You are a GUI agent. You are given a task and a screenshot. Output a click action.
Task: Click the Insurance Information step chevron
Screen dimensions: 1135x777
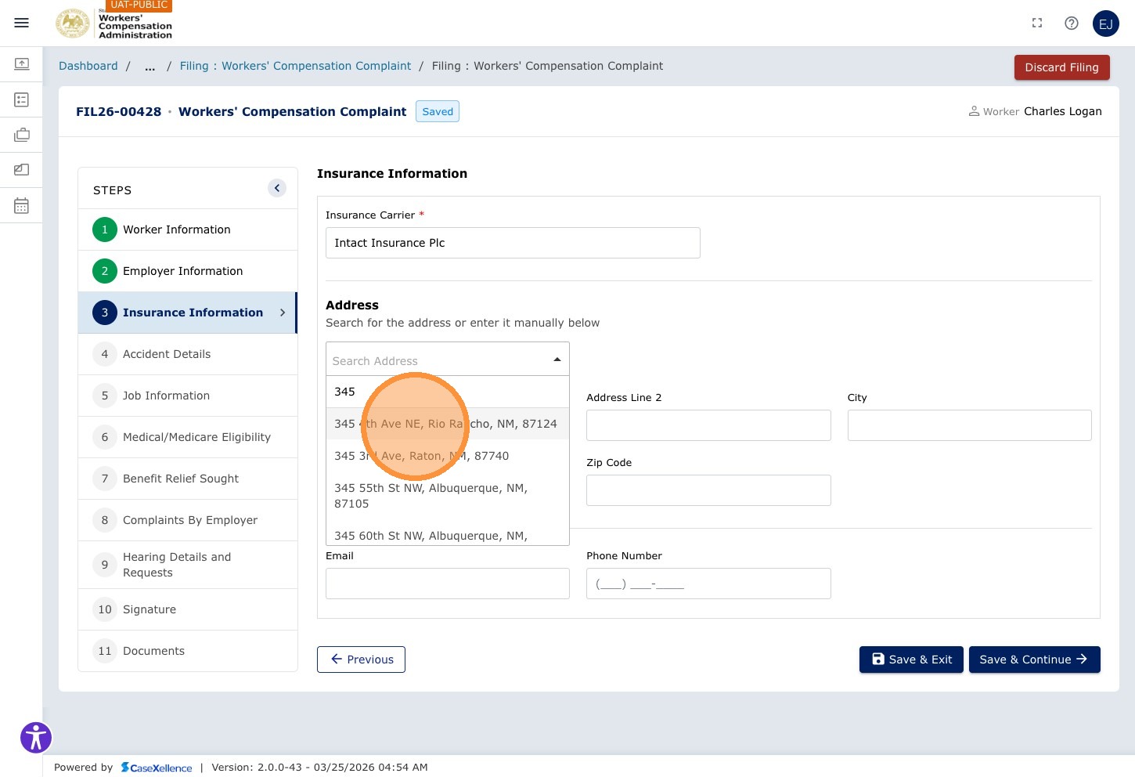[x=283, y=313]
